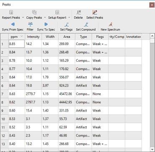155x152 pixels.
Task: Click the Weak + flag in row 13
Action: point(100,144)
